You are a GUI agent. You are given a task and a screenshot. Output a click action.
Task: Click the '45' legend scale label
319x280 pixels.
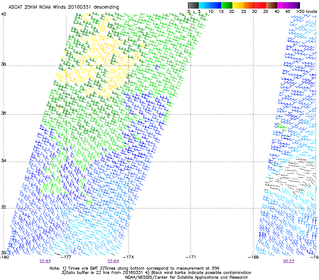(288, 12)
